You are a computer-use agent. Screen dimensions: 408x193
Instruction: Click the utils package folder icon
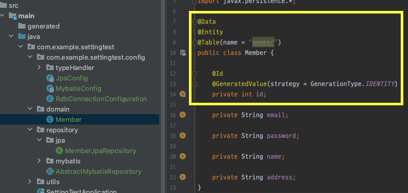[x=41, y=182]
